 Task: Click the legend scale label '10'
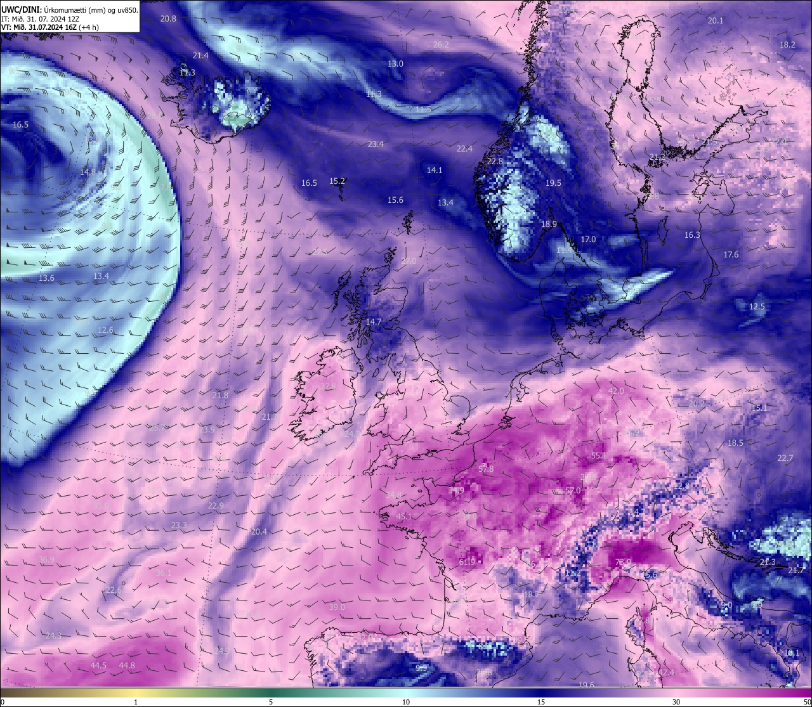[406, 702]
